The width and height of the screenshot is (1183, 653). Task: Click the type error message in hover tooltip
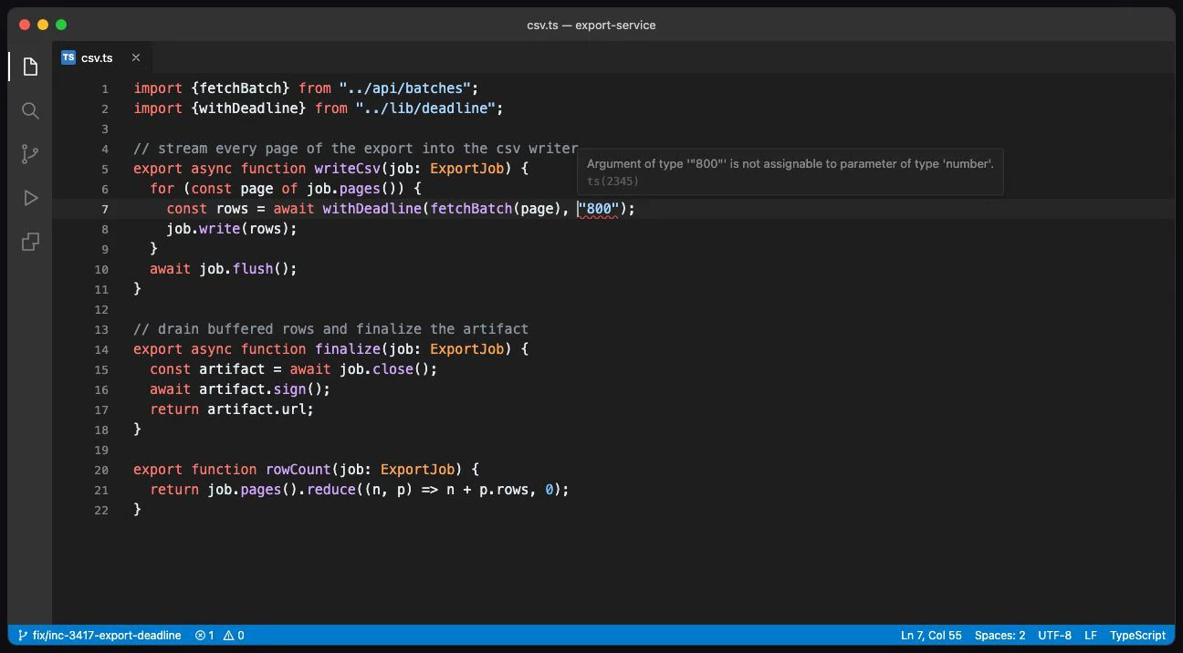click(790, 163)
